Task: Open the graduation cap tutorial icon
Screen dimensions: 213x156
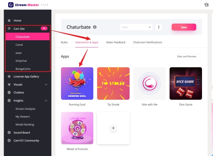Action: 206,5
